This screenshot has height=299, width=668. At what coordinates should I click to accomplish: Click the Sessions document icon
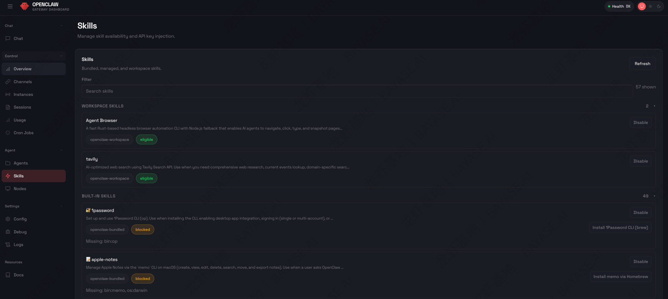8,107
